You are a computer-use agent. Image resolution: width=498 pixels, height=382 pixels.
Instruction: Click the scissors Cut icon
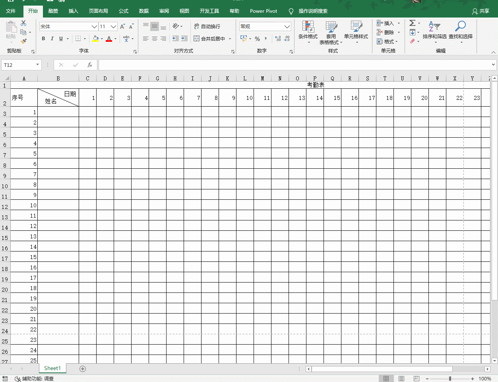click(x=23, y=24)
